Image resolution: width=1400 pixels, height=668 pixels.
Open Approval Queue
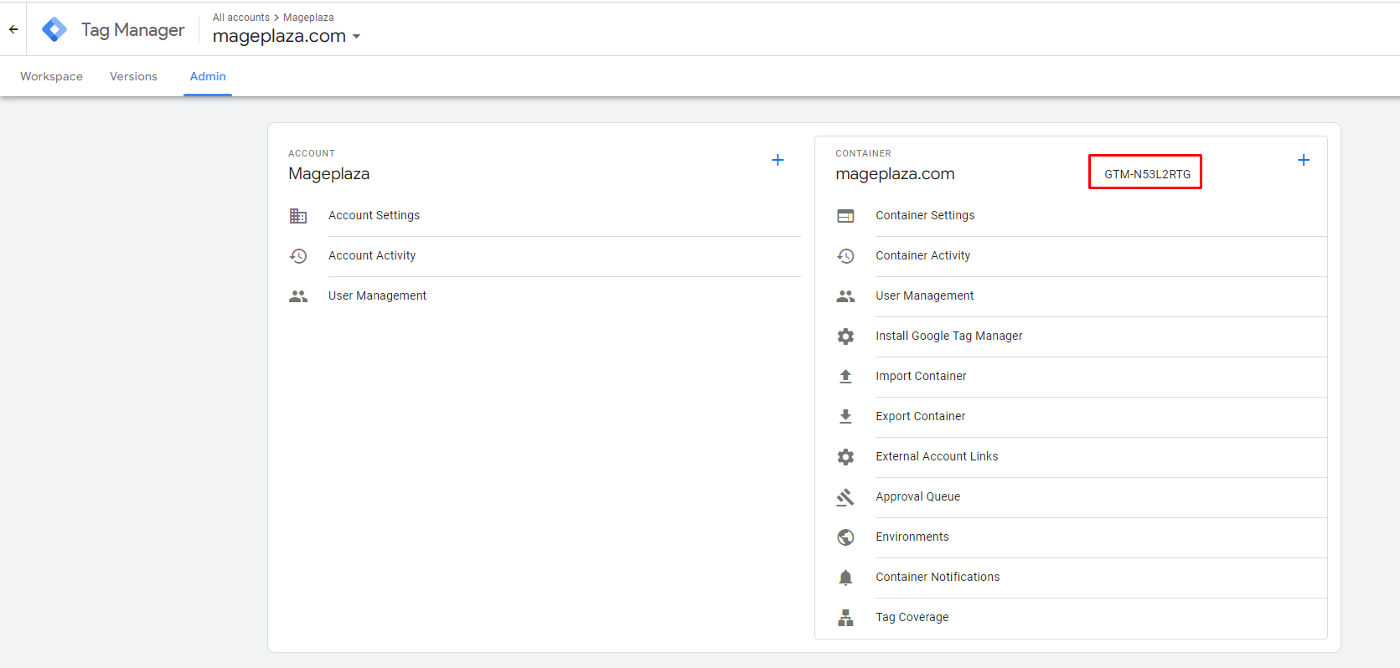[917, 496]
